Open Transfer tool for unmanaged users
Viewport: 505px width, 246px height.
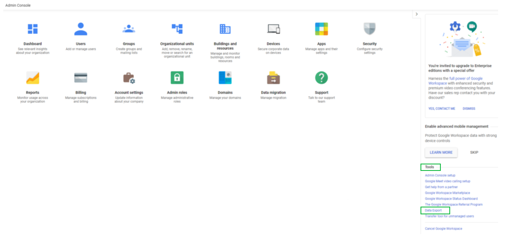(449, 216)
